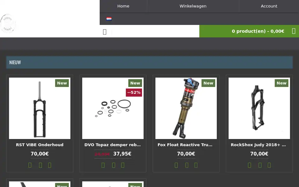
Task: Click the 70,00€ price under Fox Float
Action: [x=186, y=154]
